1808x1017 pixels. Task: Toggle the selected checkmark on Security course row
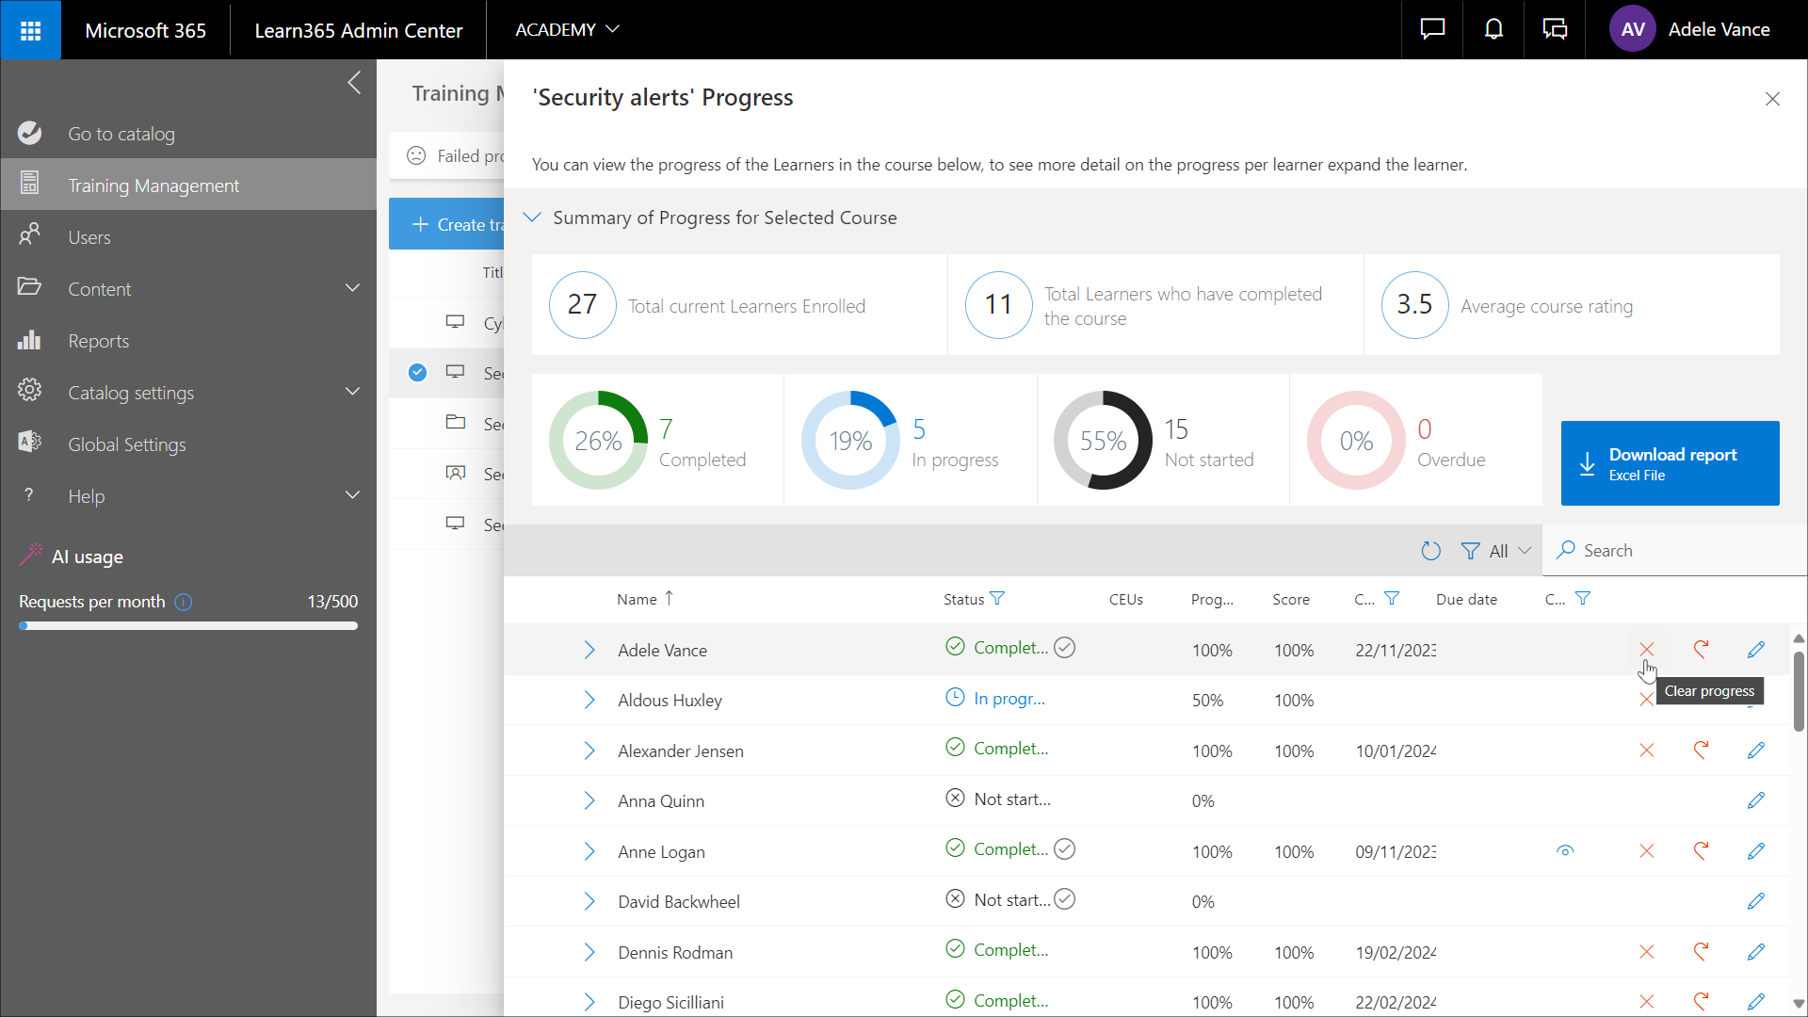pyautogui.click(x=417, y=373)
